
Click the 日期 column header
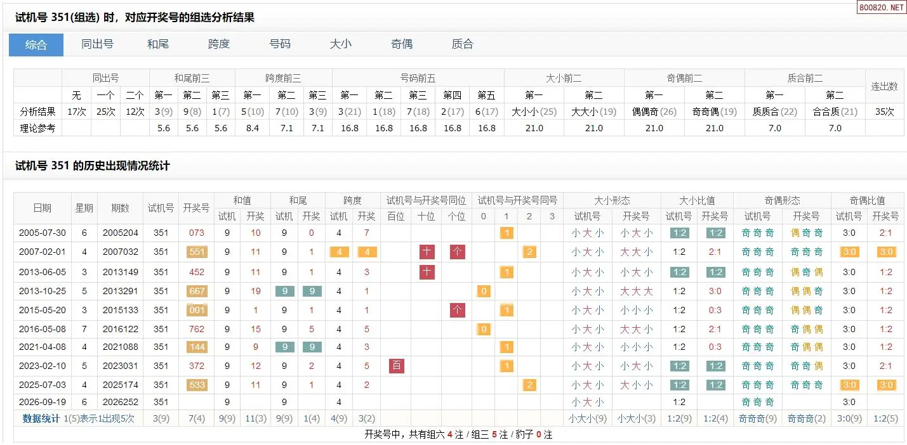click(x=43, y=208)
